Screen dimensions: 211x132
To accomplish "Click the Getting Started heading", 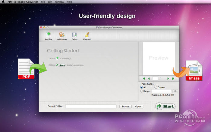I will tap(63, 51).
